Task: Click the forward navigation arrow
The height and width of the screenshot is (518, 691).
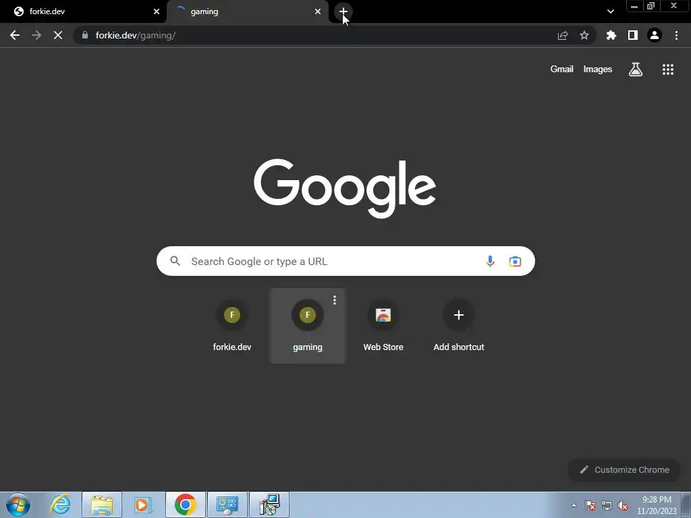Action: tap(36, 35)
